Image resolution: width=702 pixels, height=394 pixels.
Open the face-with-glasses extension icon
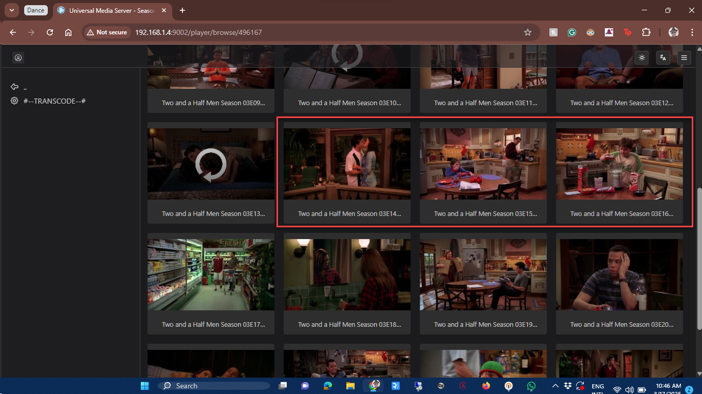(590, 32)
